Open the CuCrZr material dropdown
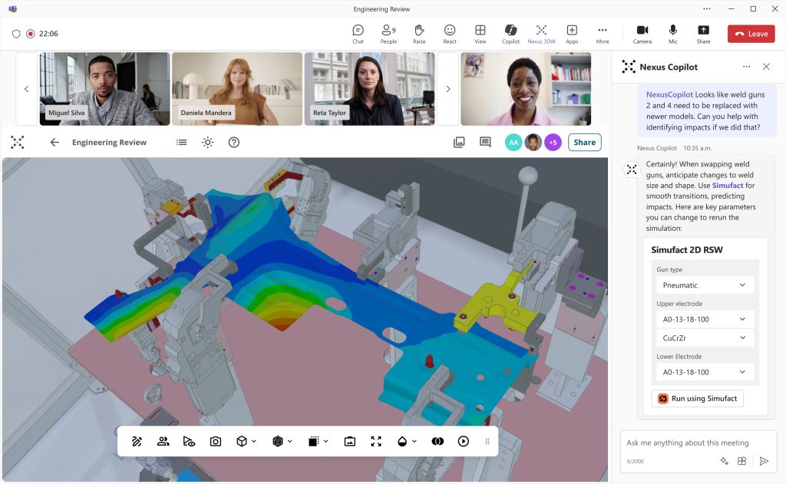The height and width of the screenshot is (484, 786). [x=704, y=337]
